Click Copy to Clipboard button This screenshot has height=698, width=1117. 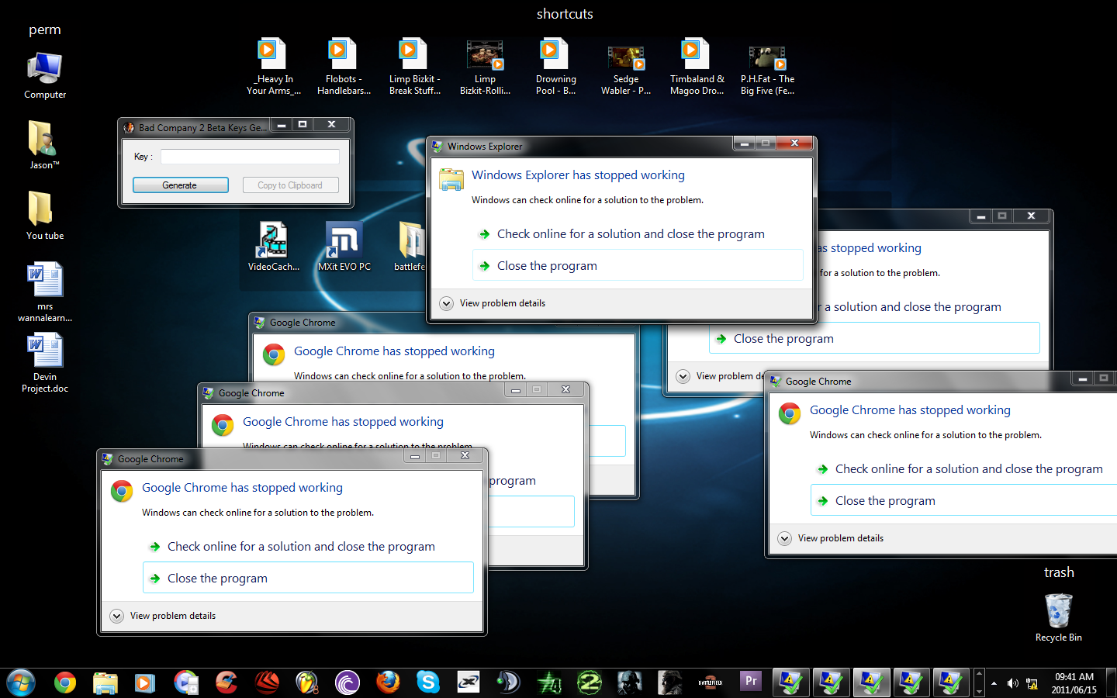290,185
